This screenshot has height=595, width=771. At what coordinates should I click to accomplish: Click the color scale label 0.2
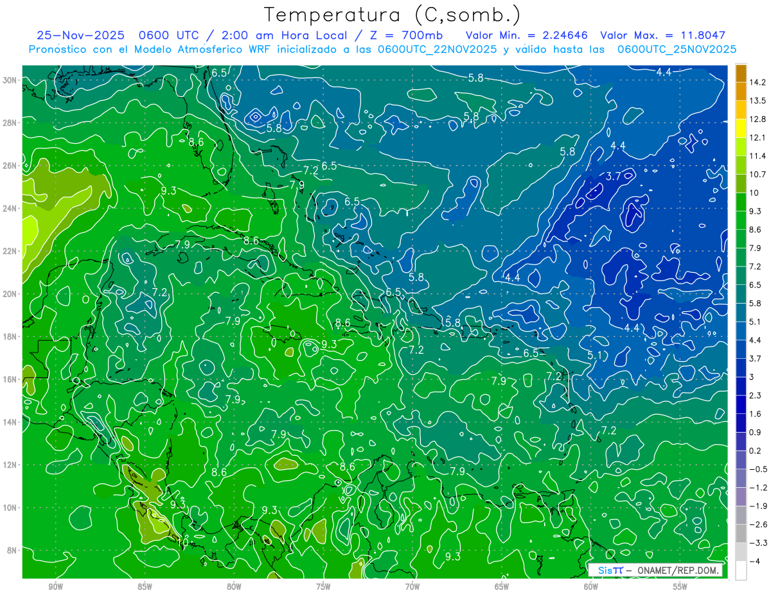(x=756, y=451)
